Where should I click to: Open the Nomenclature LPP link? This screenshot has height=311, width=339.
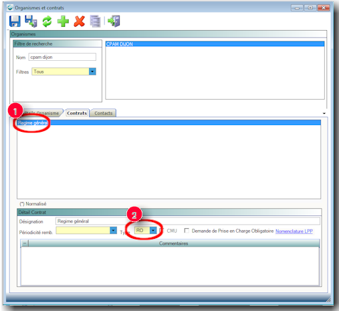[294, 231]
